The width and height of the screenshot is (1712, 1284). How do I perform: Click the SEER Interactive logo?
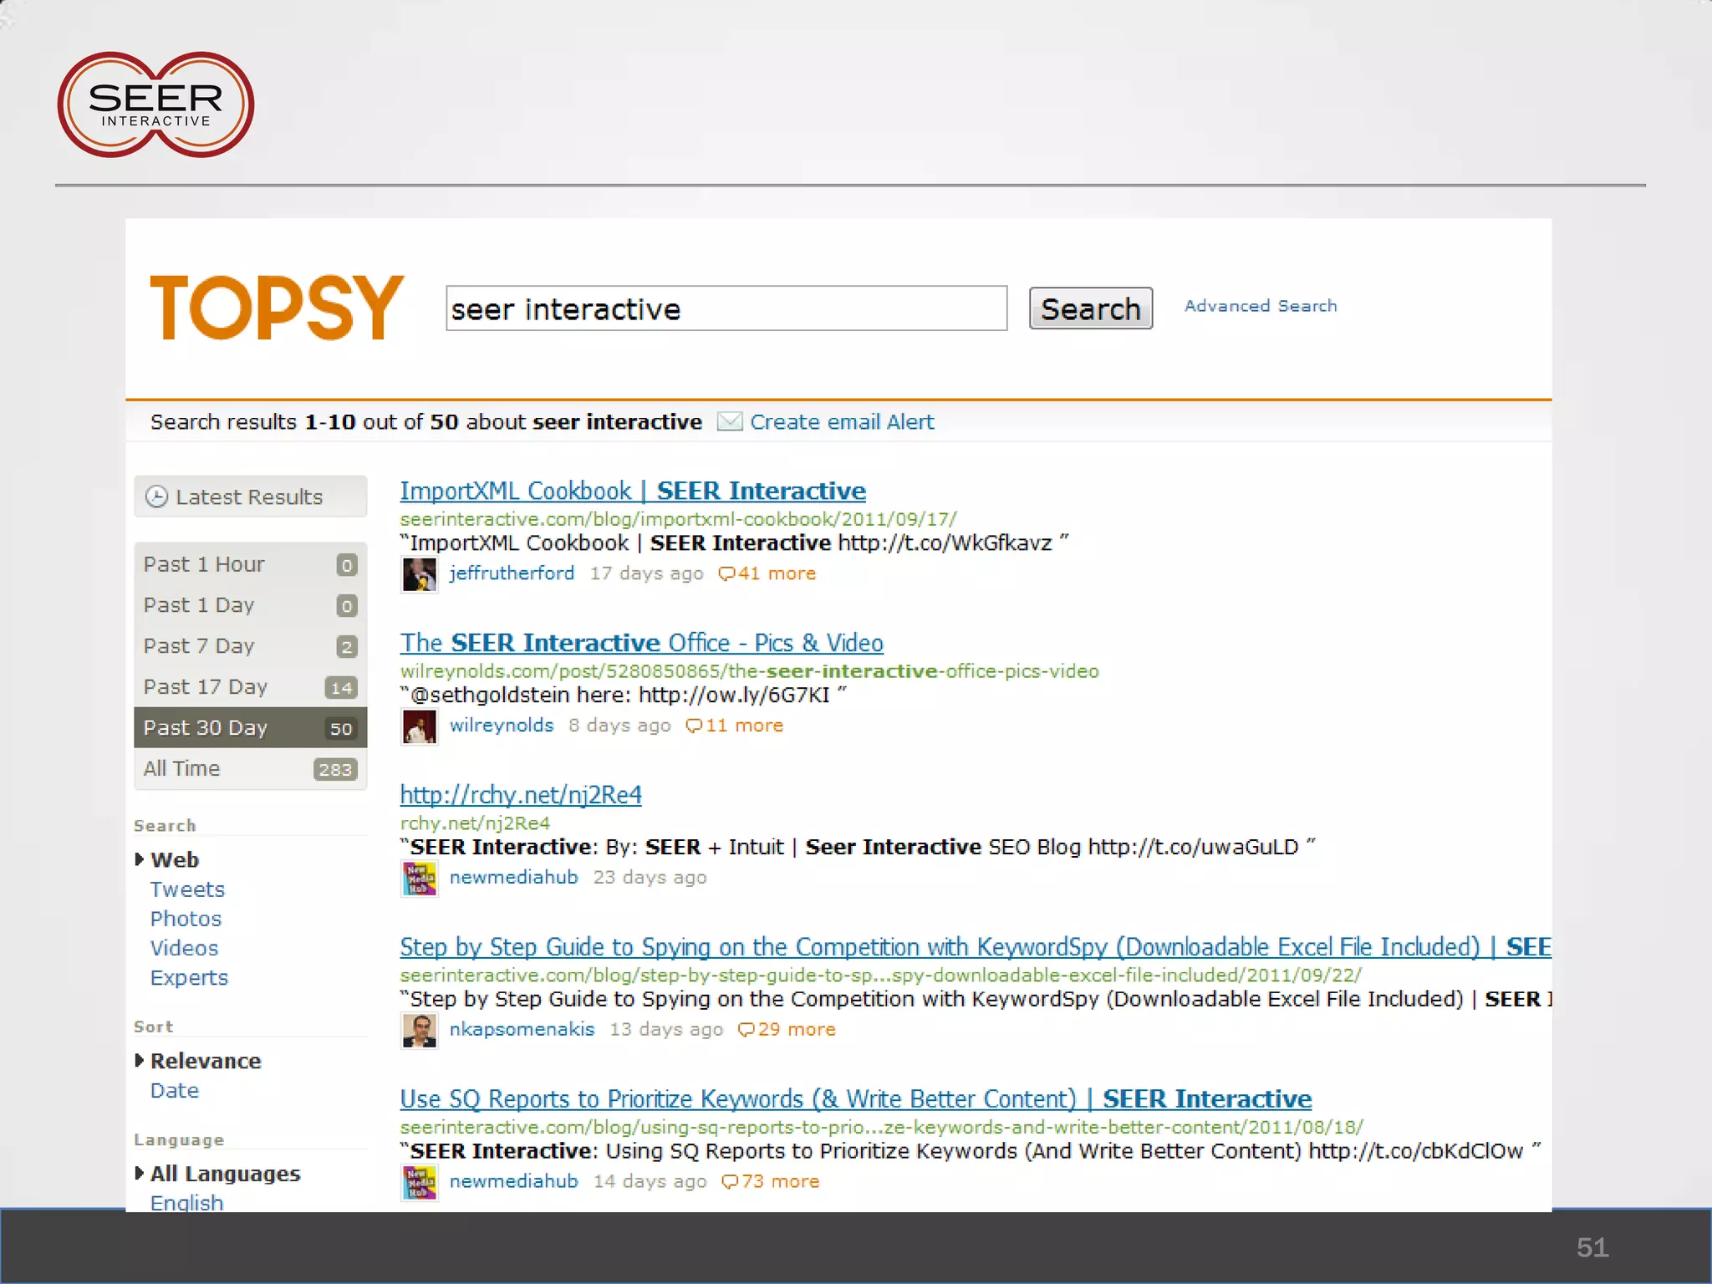pyautogui.click(x=155, y=105)
